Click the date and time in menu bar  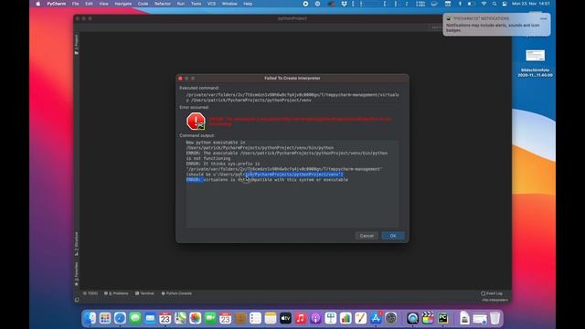[531, 4]
